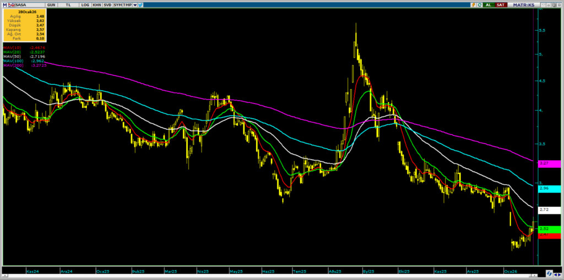Open the TL currency selector
Image resolution: width=564 pixels, height=280 pixels.
tap(68, 4)
